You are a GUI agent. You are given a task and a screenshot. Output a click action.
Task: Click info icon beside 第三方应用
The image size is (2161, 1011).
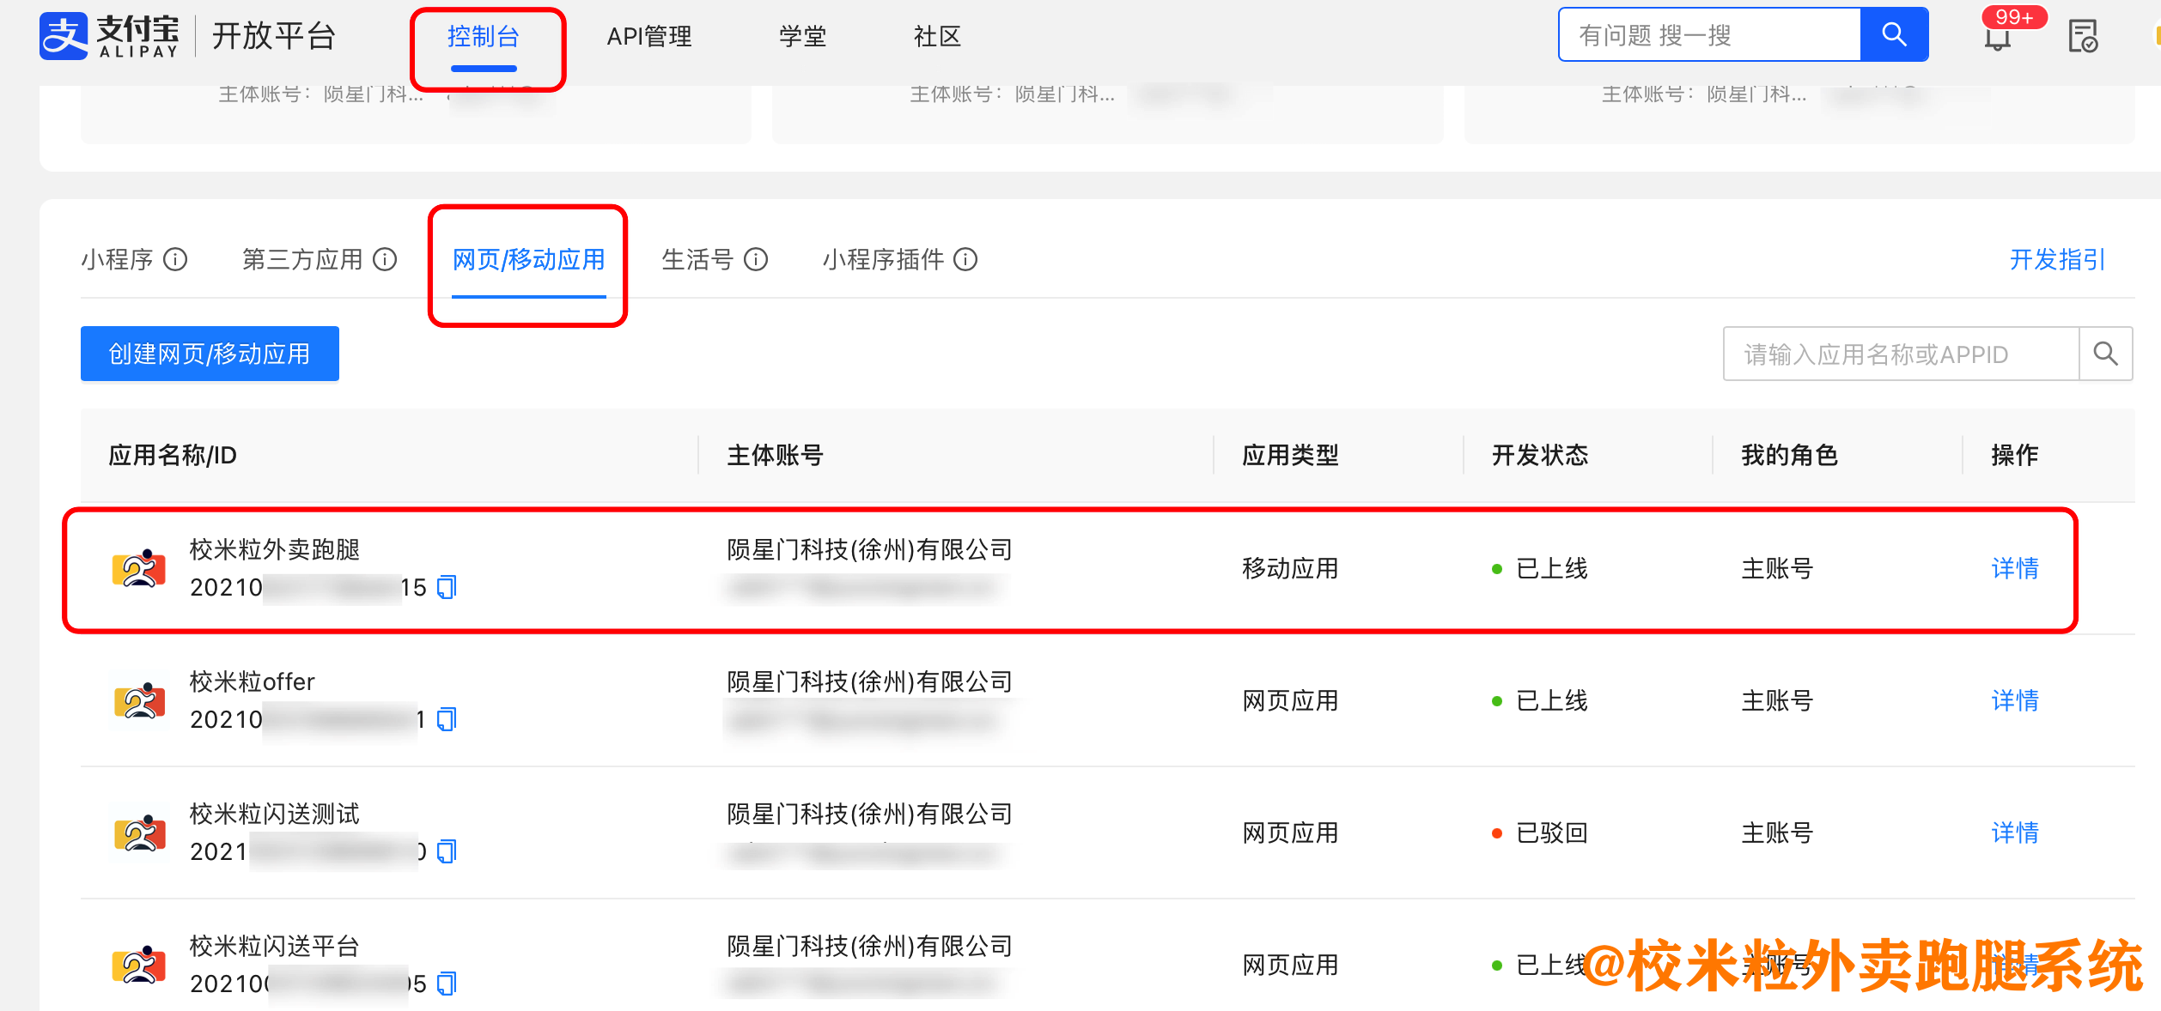(x=385, y=259)
